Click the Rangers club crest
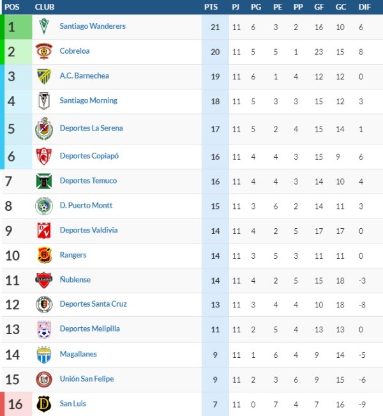The height and width of the screenshot is (416, 383). 43,255
